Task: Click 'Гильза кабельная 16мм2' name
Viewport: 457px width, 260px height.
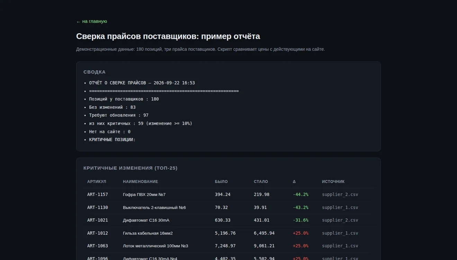Action: coord(148,233)
